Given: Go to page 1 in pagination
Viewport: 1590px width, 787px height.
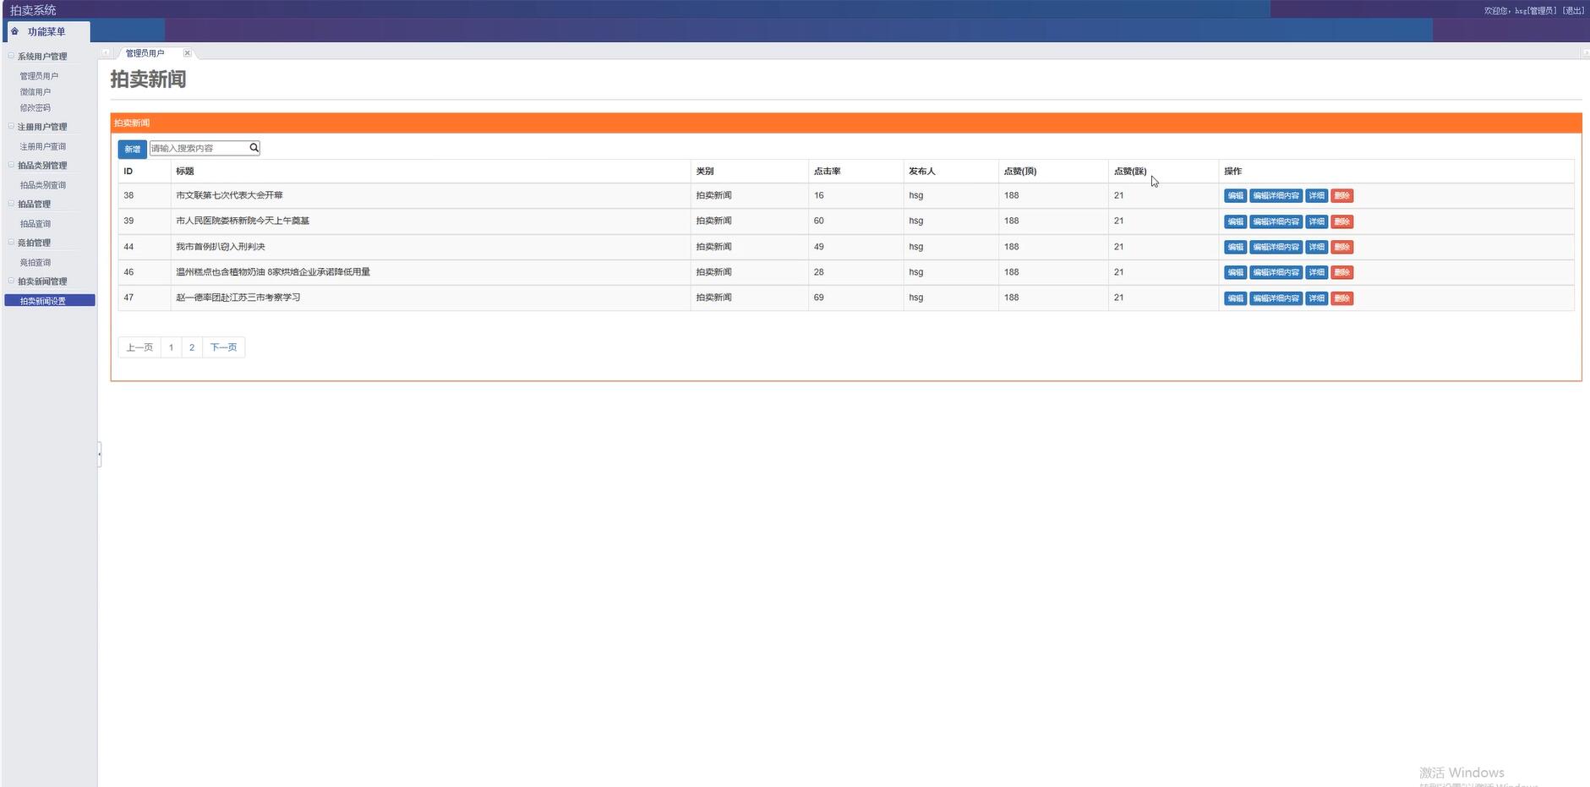Looking at the screenshot, I should click(x=171, y=347).
